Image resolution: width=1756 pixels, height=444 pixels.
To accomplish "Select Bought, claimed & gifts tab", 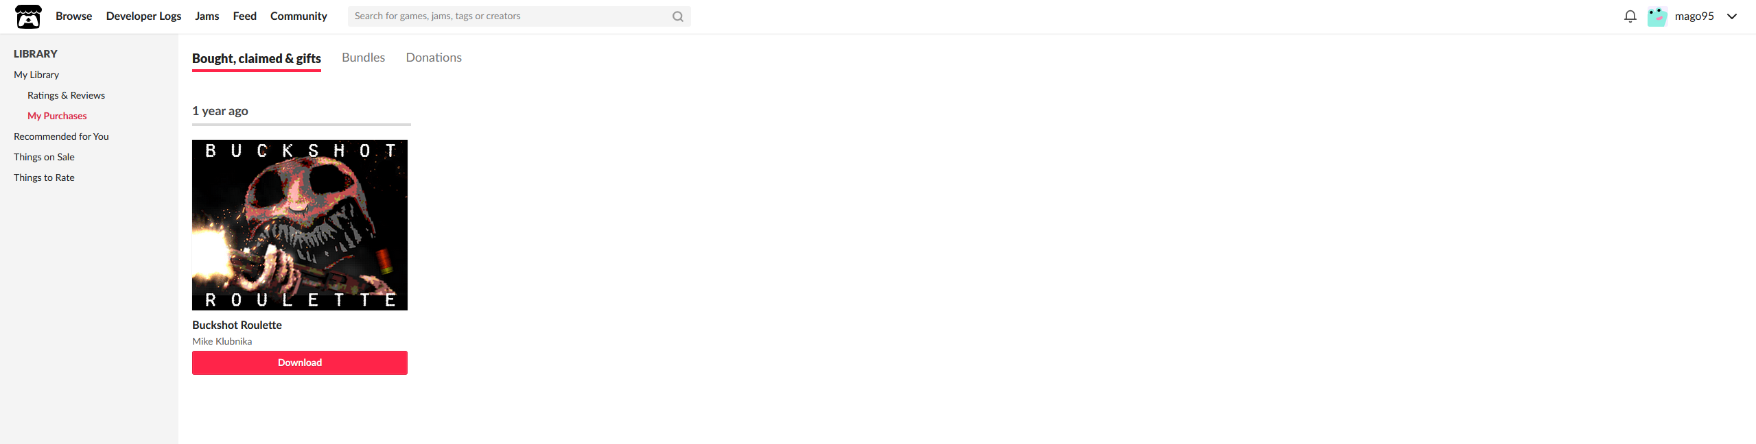I will pyautogui.click(x=257, y=59).
